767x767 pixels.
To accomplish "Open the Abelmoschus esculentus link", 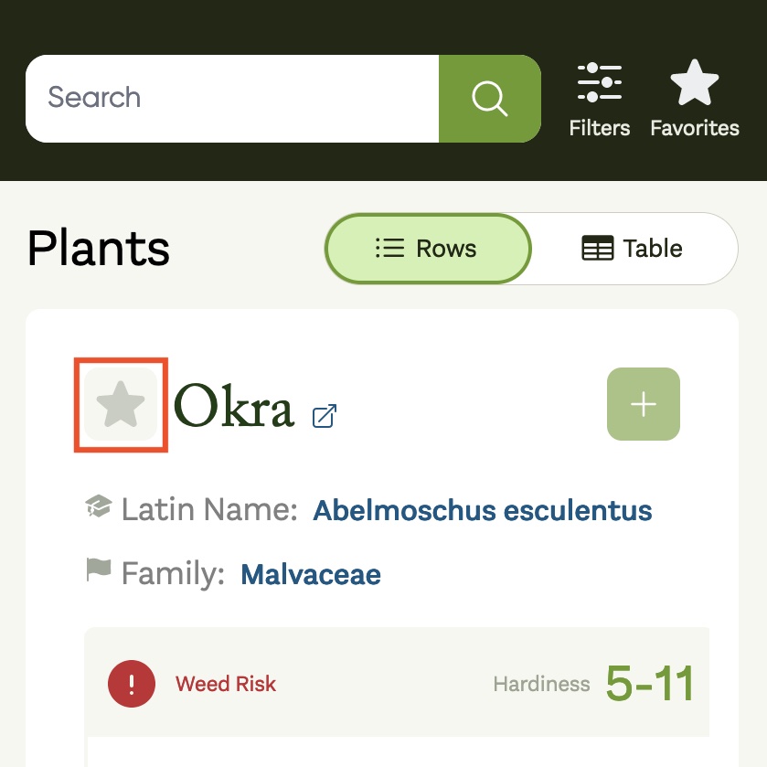I will (483, 510).
